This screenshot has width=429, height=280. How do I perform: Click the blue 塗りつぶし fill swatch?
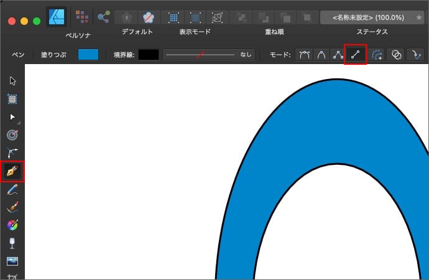click(x=88, y=55)
